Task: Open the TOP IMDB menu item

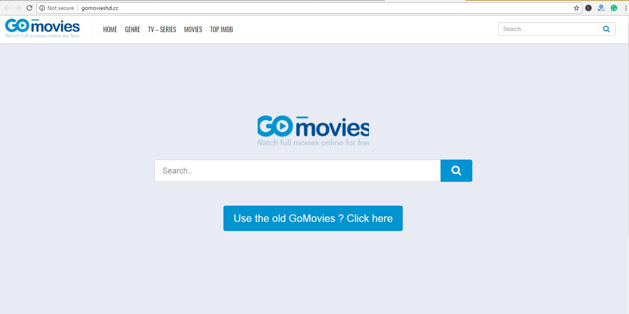Action: [221, 29]
